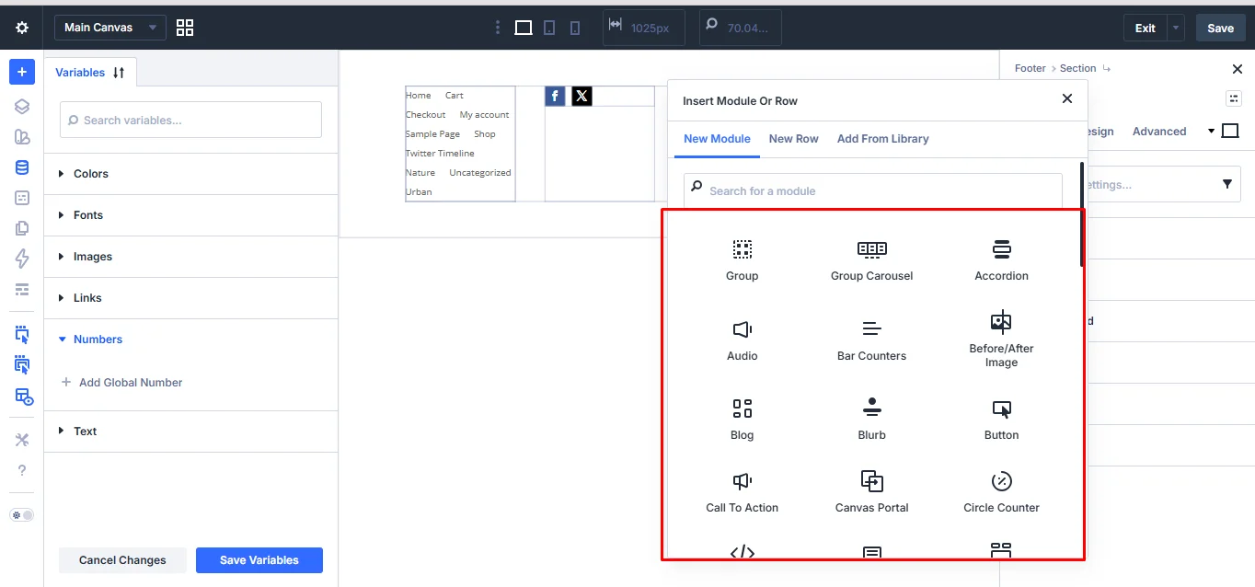
Task: Click Cancel Changes button
Action: pyautogui.click(x=122, y=560)
